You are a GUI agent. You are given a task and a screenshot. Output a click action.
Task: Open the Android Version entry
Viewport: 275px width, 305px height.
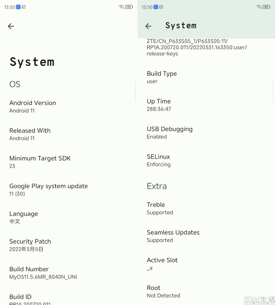point(33,107)
